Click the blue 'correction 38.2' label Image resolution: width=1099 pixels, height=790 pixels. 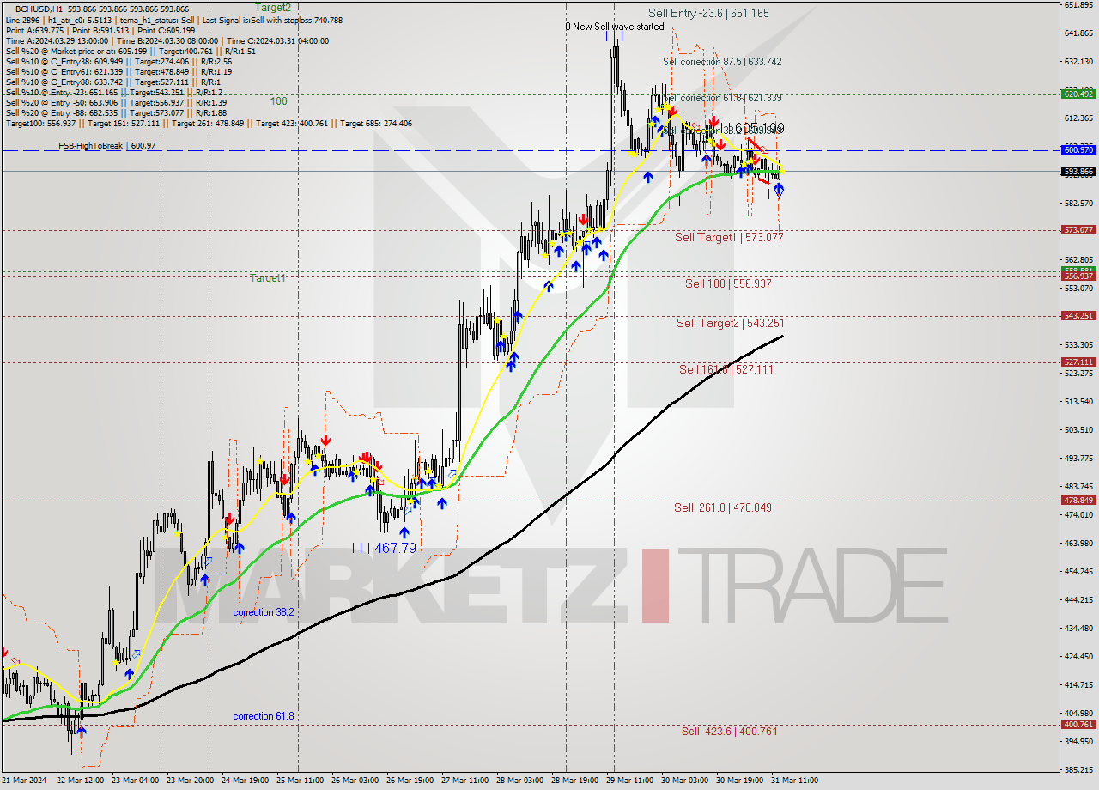(264, 612)
